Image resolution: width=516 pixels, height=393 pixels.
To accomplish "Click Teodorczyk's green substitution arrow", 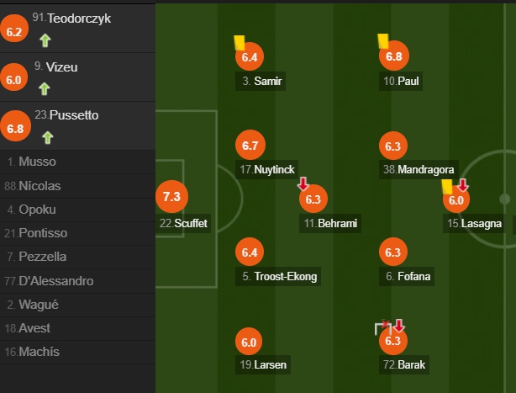I will tap(45, 40).
